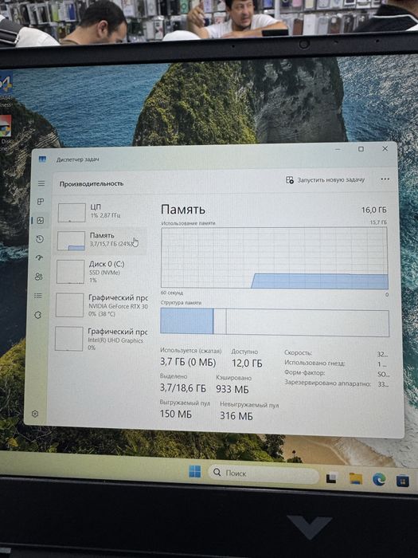Viewport: 418px width, 558px height.
Task: Open Task Manager hamburger navigation menu
Action: pos(41,183)
